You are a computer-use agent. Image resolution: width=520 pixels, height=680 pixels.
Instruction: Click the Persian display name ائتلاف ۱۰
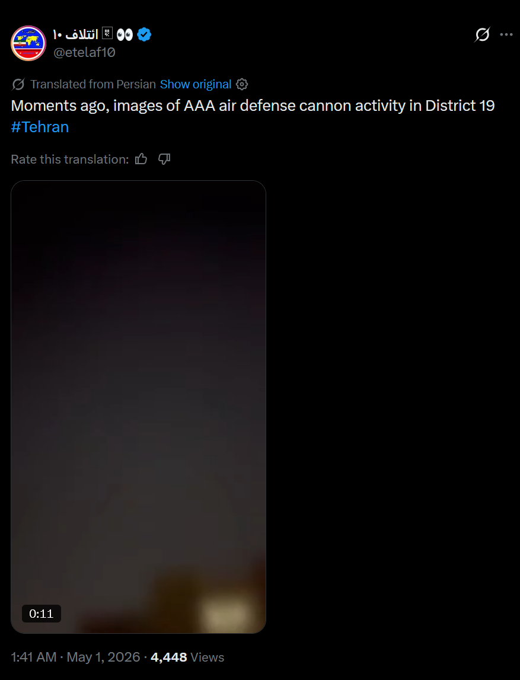[75, 34]
